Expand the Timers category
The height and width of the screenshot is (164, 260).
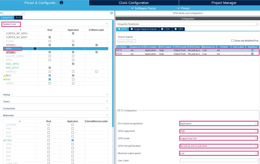[x=107, y=101]
